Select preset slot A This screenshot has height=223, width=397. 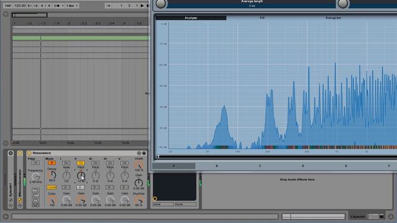pyautogui.click(x=174, y=166)
